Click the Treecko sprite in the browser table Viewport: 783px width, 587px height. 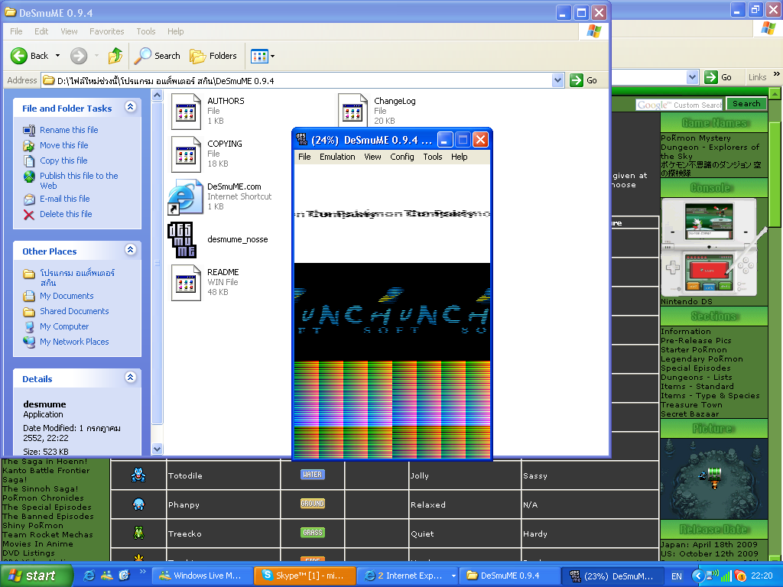coord(138,533)
